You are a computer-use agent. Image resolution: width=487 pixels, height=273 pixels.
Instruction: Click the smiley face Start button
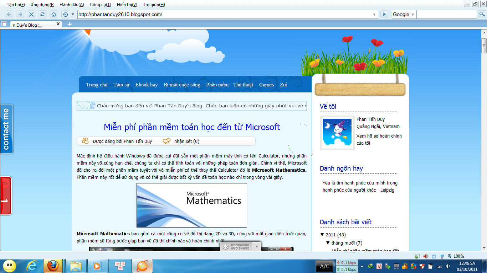coord(9,266)
